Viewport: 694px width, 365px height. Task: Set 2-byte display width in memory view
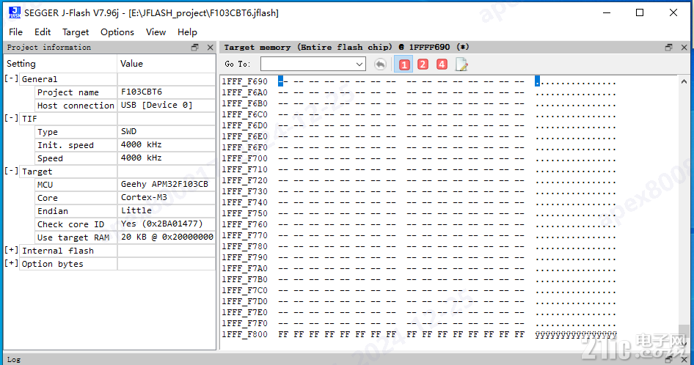(x=423, y=64)
